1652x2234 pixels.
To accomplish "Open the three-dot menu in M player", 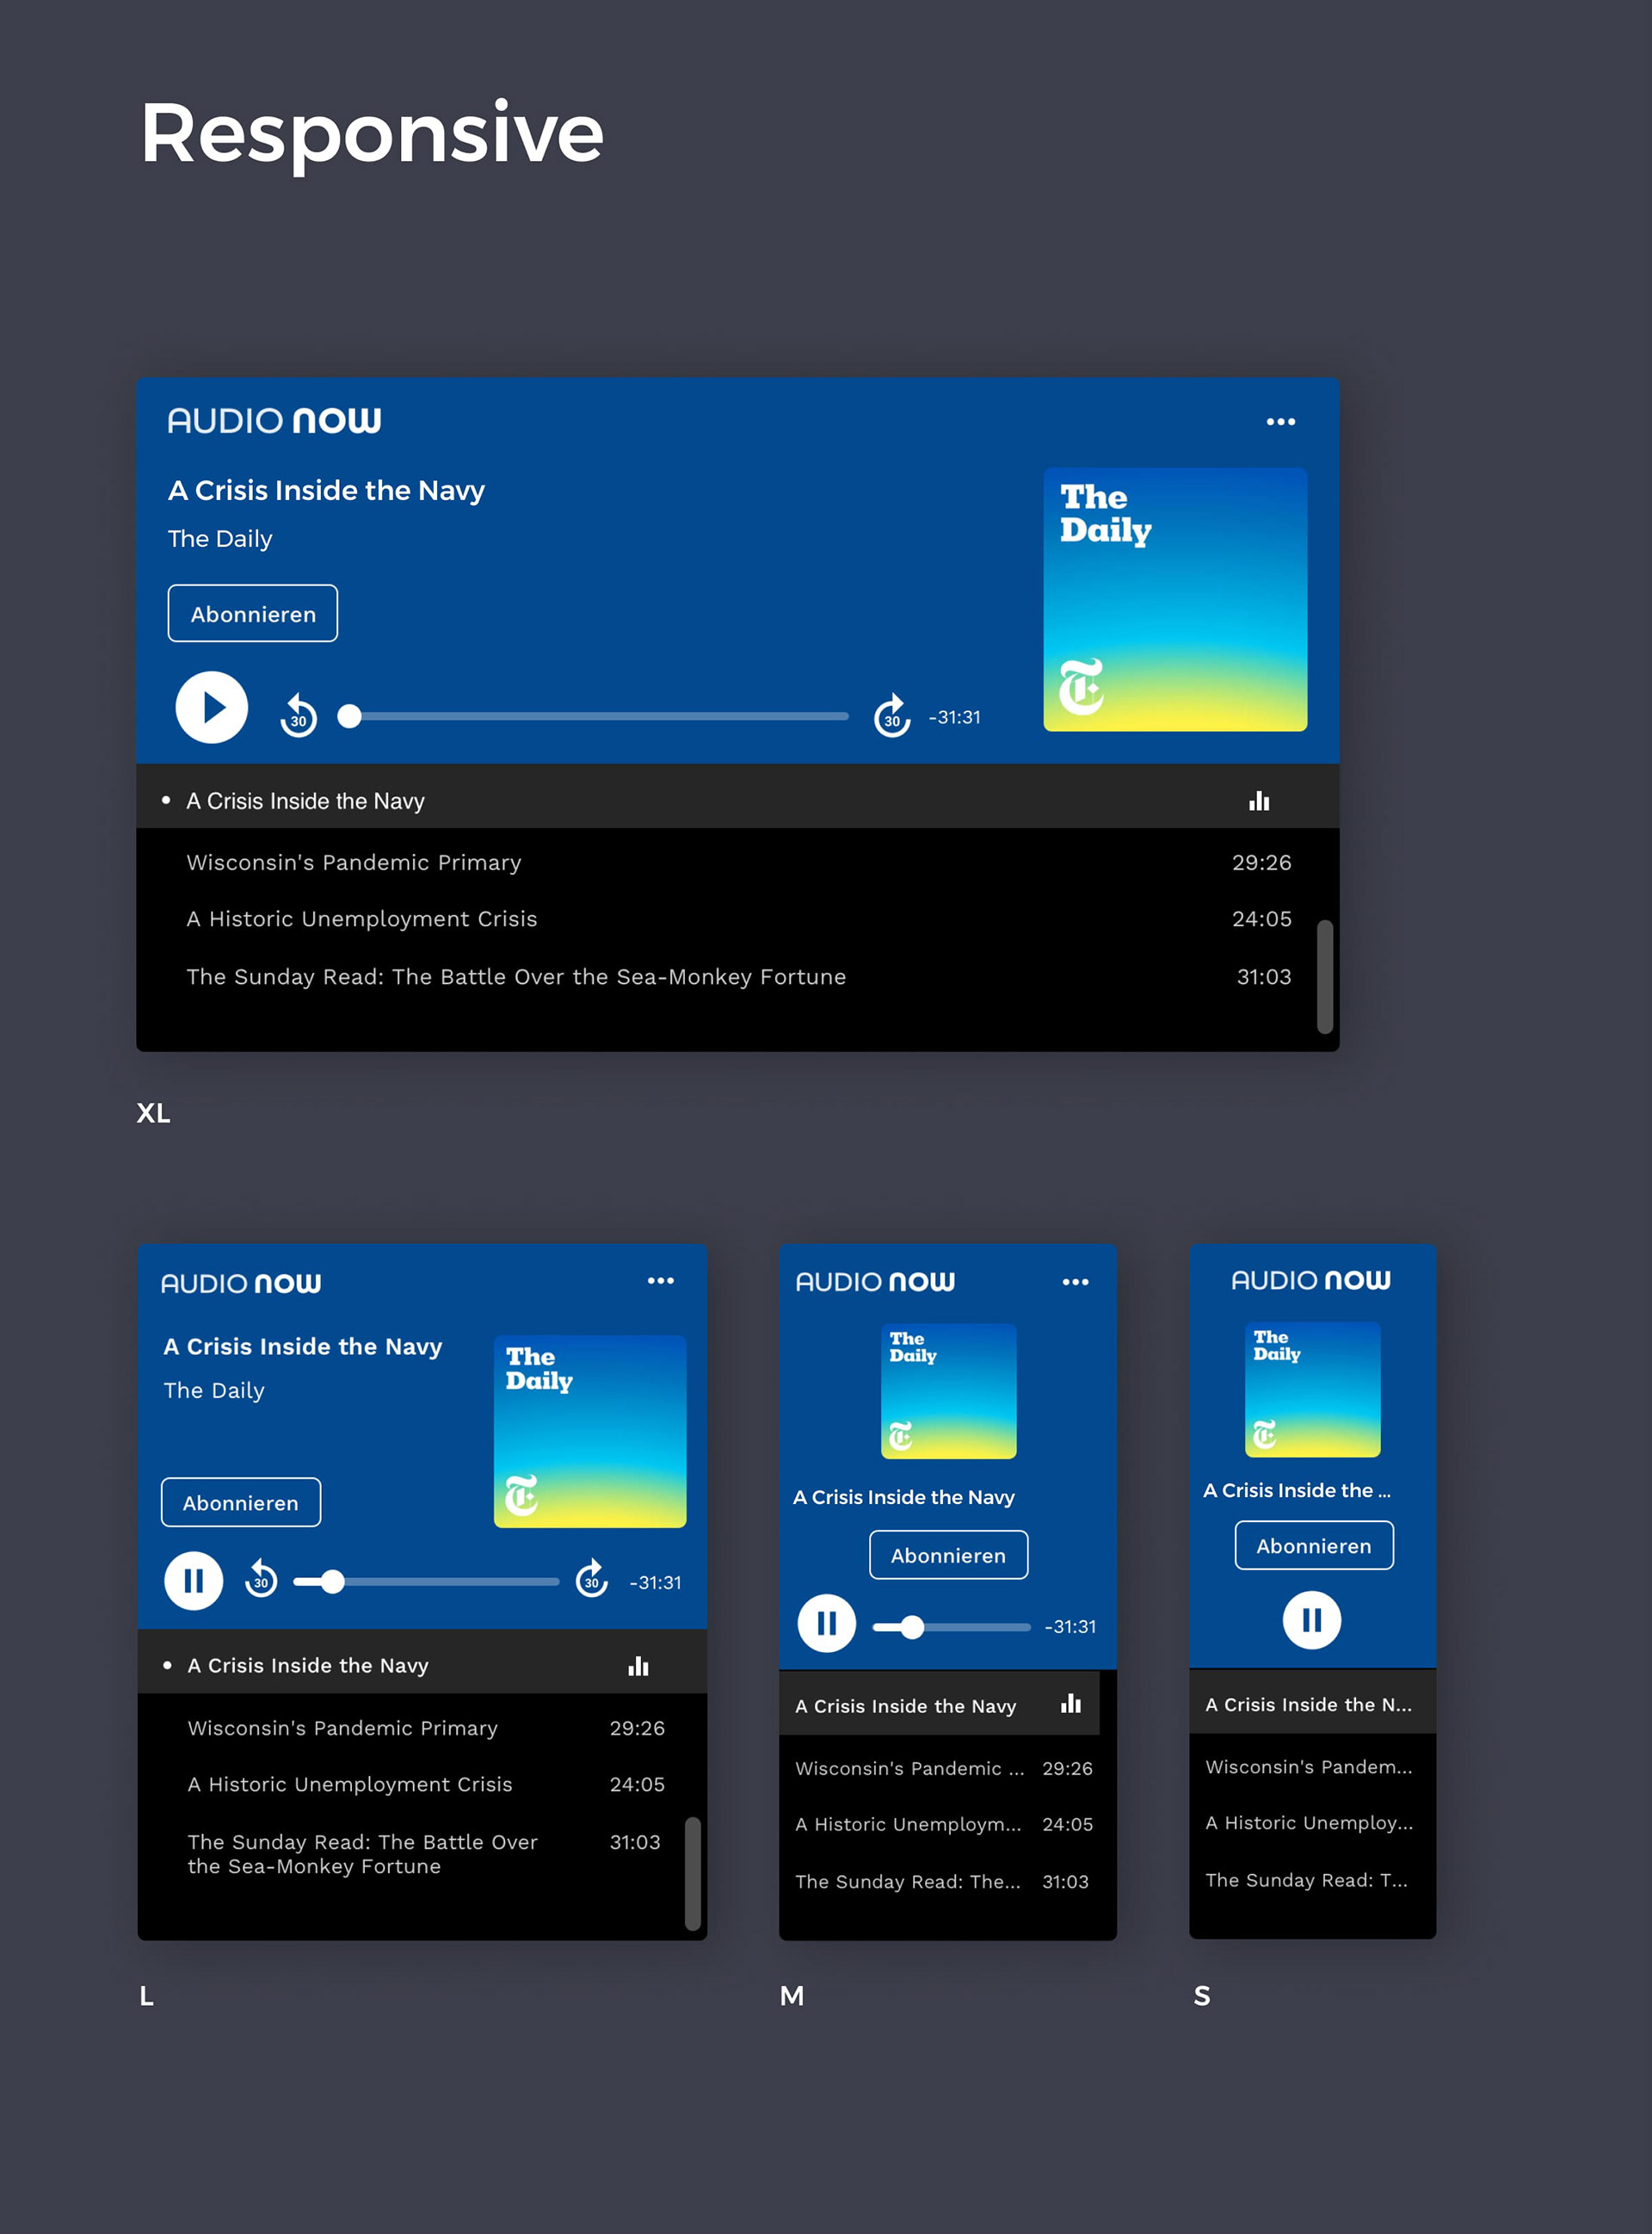I will coord(1075,1282).
